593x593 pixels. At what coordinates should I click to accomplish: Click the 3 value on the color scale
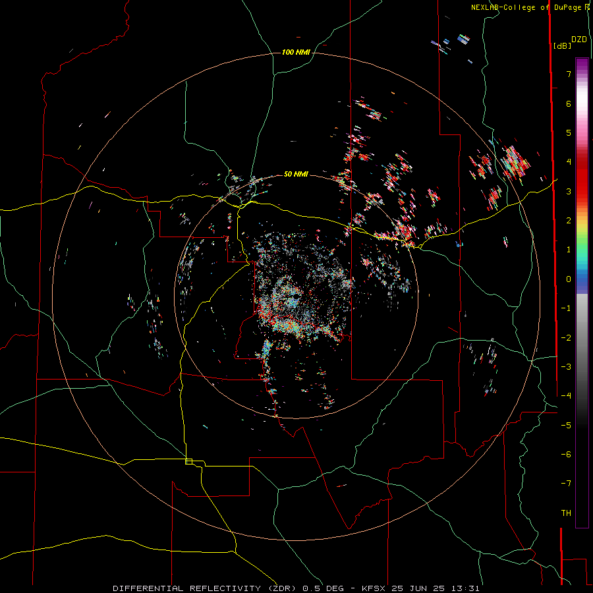[569, 191]
